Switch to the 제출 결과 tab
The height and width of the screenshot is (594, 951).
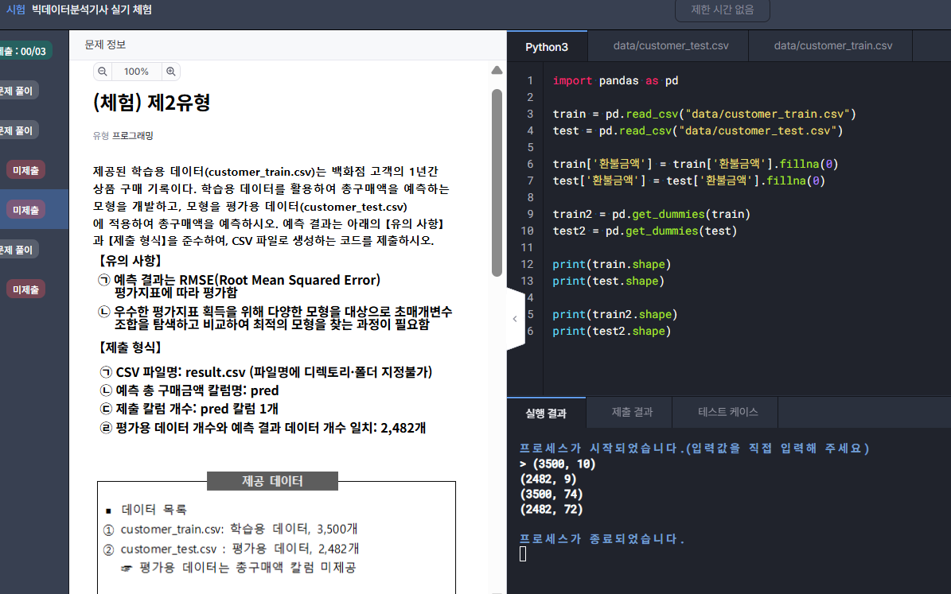tap(632, 412)
